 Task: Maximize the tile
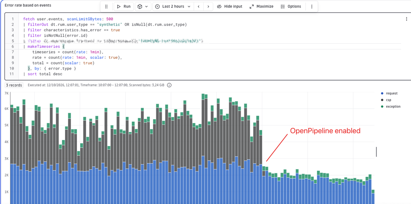coord(261,7)
